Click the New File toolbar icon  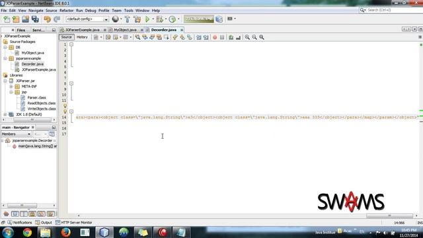[7, 19]
